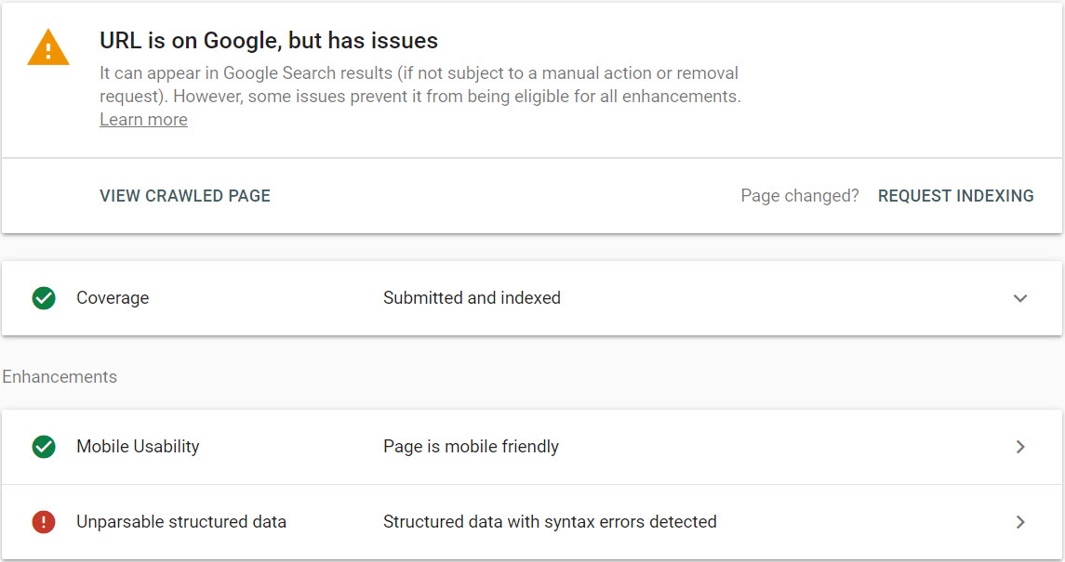Click the Submitted and indexed status text
Viewport: 1065px width, 562px height.
click(x=473, y=297)
